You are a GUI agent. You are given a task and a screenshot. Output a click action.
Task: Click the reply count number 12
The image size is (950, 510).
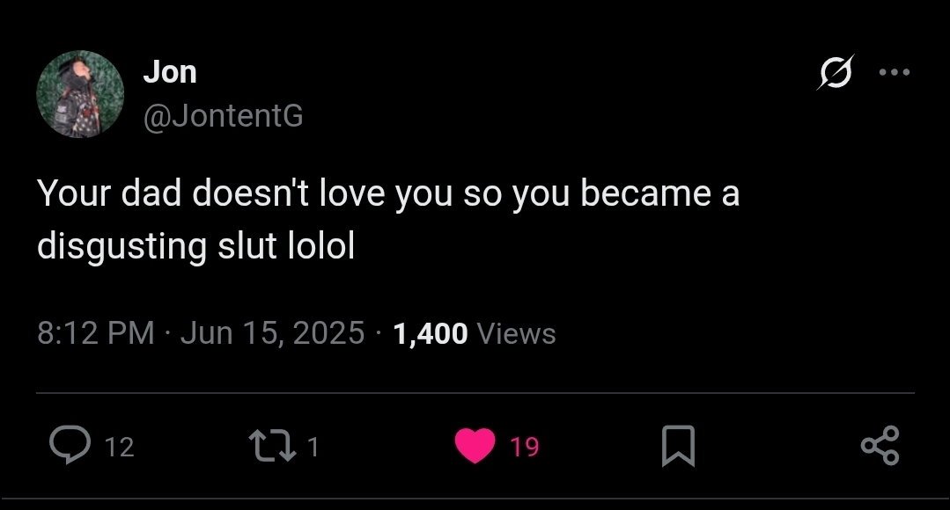tap(120, 448)
